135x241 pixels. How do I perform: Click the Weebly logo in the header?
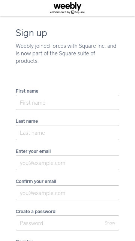67,7
